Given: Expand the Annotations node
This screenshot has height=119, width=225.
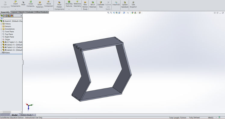Looking at the screenshot, I should point(1,29).
